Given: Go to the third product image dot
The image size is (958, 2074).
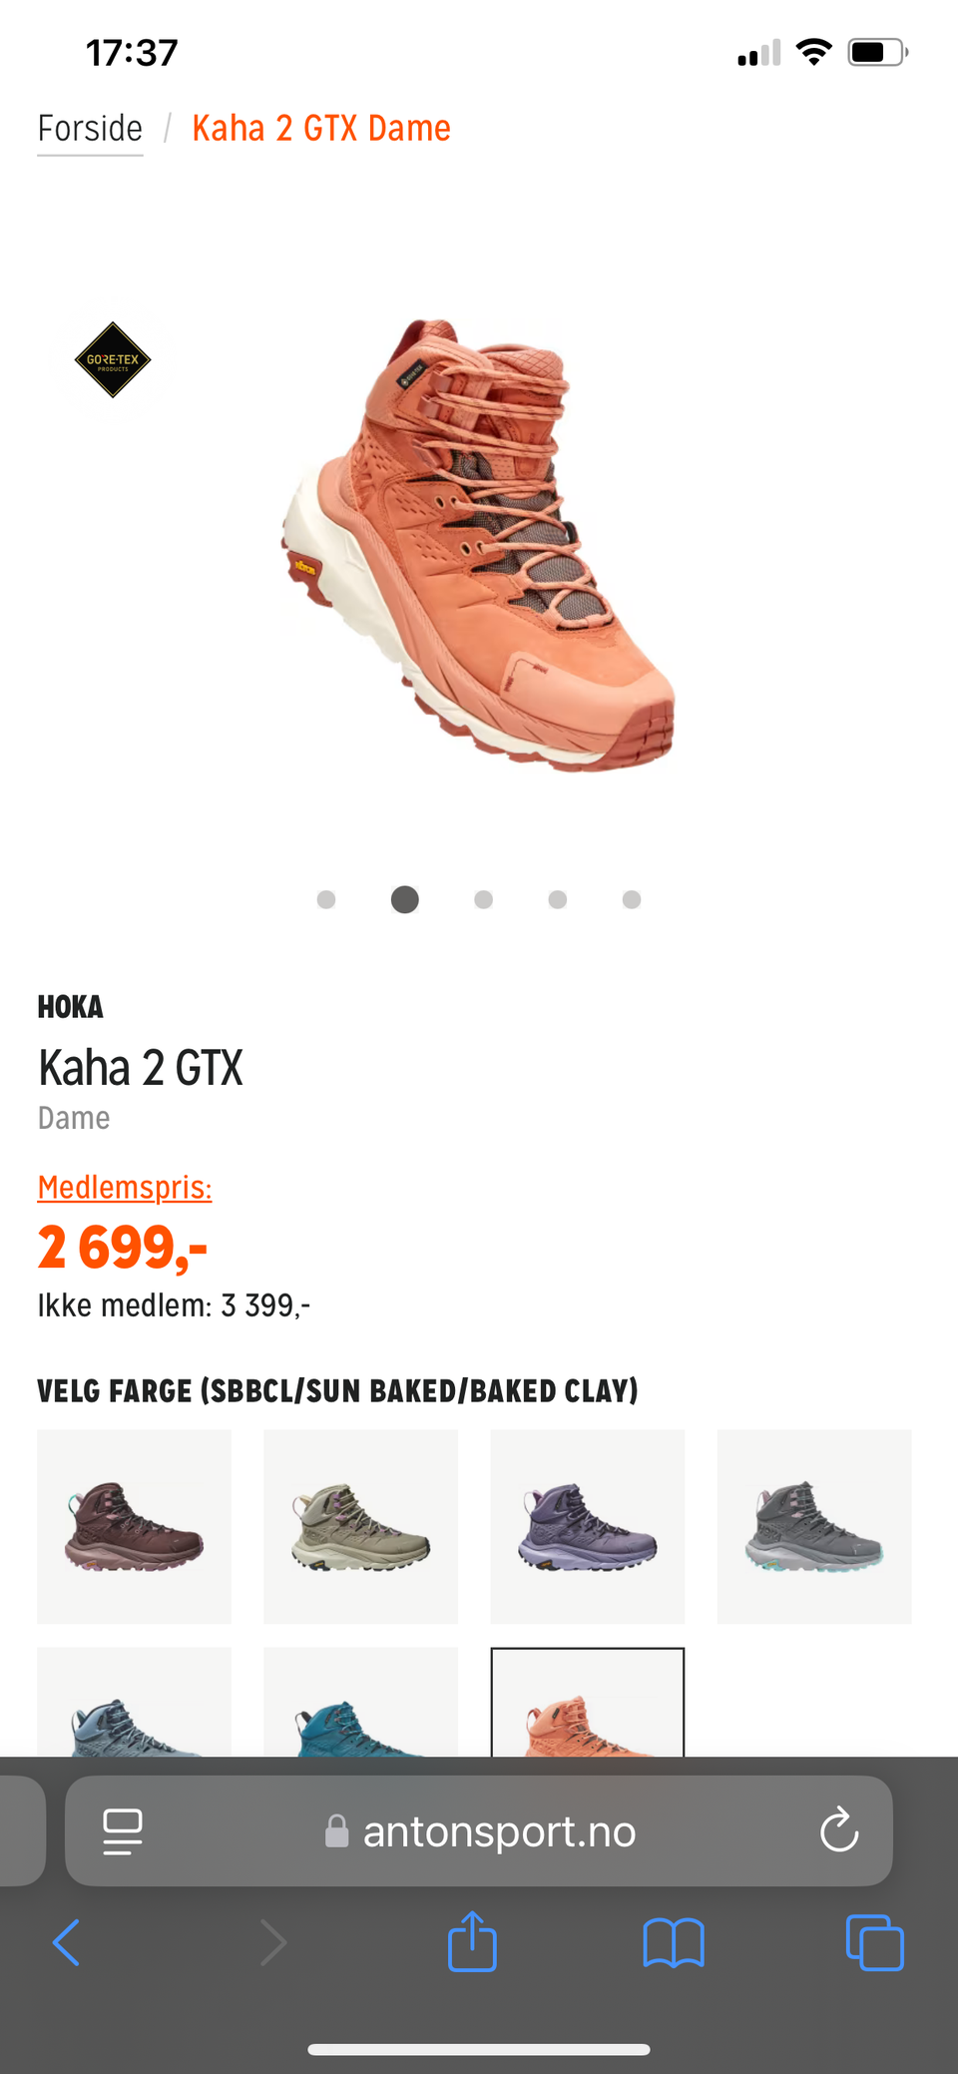Looking at the screenshot, I should (483, 899).
